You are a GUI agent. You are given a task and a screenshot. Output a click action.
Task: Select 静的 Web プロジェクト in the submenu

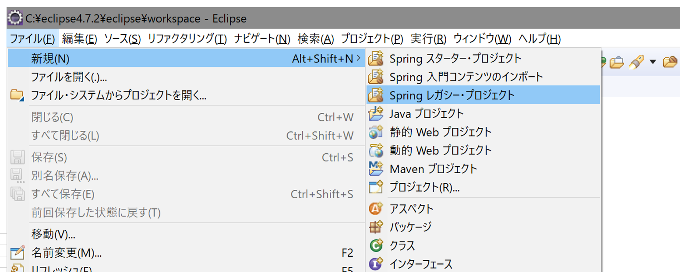440,132
